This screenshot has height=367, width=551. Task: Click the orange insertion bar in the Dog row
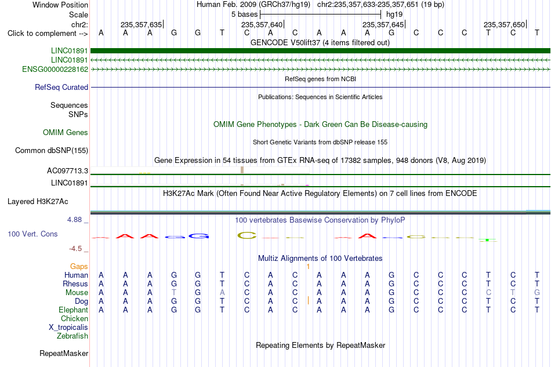click(x=308, y=301)
